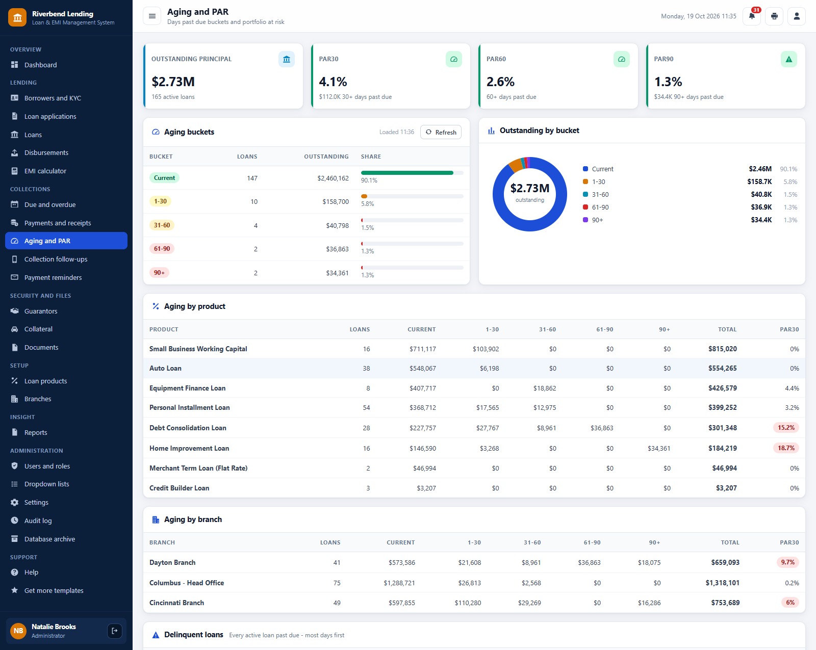Click the Dayton Branch row name
816x650 pixels.
172,562
